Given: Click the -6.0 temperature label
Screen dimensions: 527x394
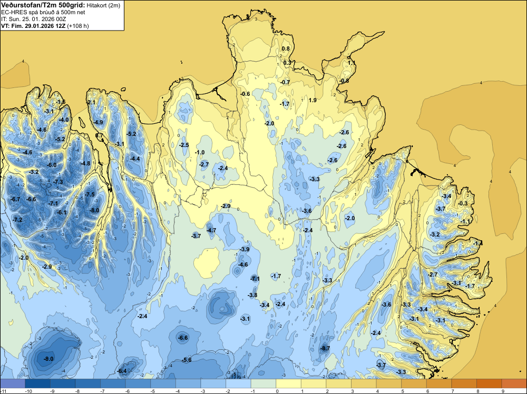Looking at the screenshot, I should click(52, 165).
